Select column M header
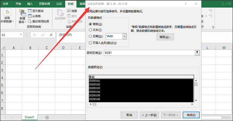Viewport: 233px width, 121px height. point(224,48)
